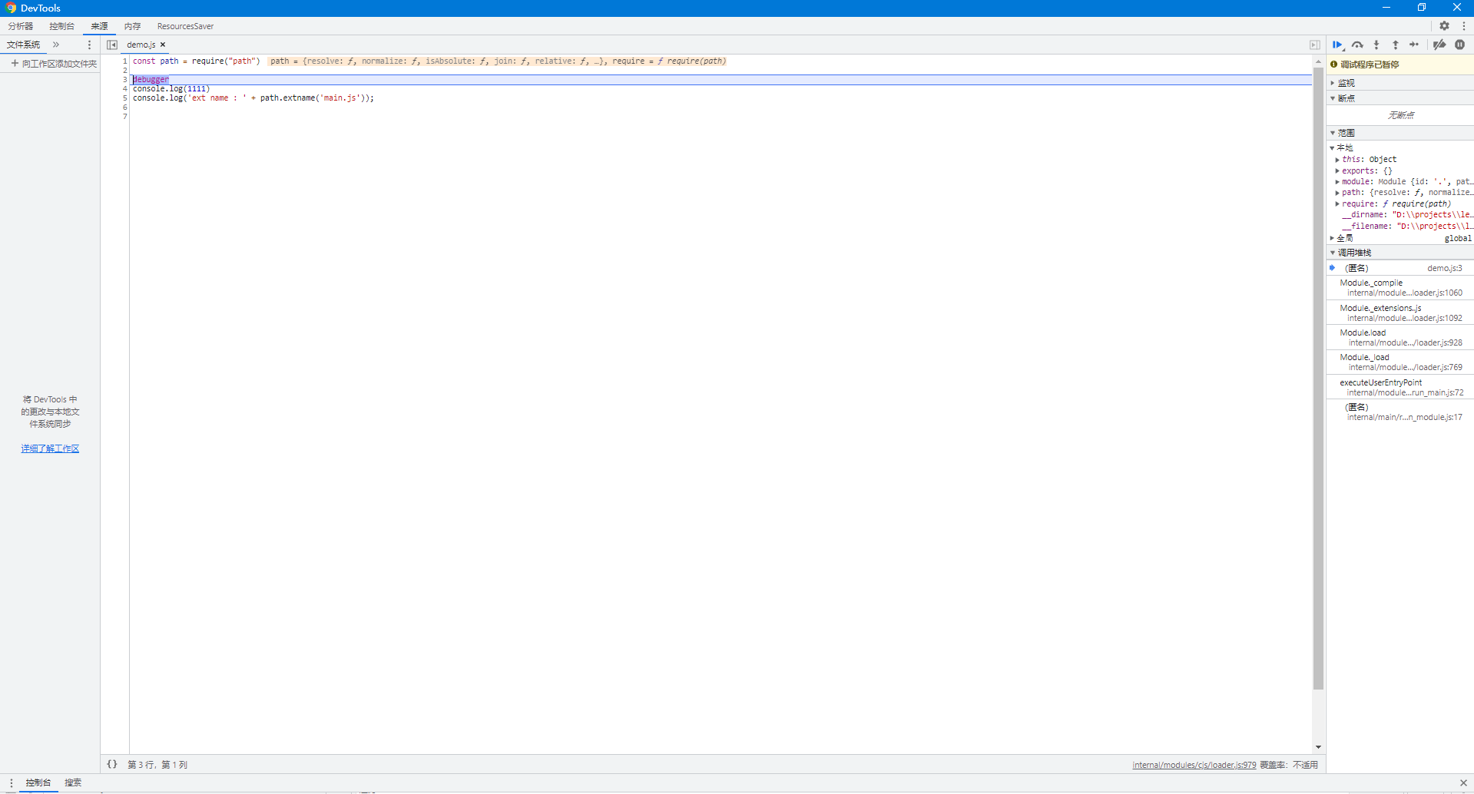Open the file system pane options menu

(89, 45)
